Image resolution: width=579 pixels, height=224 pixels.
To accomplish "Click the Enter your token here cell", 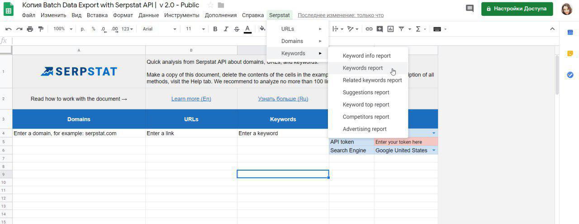I will (406, 142).
